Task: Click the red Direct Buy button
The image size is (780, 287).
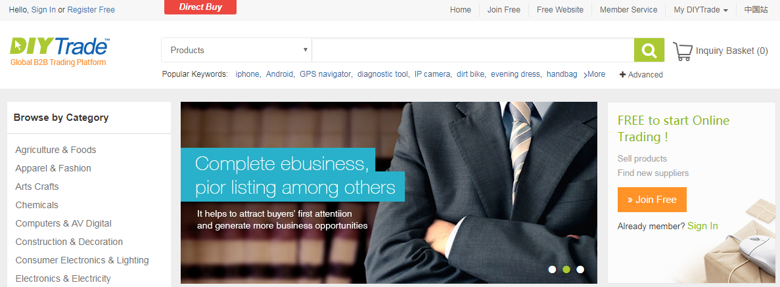Action: pos(200,7)
